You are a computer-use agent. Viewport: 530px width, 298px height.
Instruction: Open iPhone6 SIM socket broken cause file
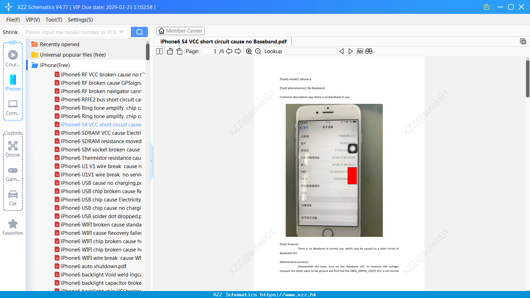97,149
